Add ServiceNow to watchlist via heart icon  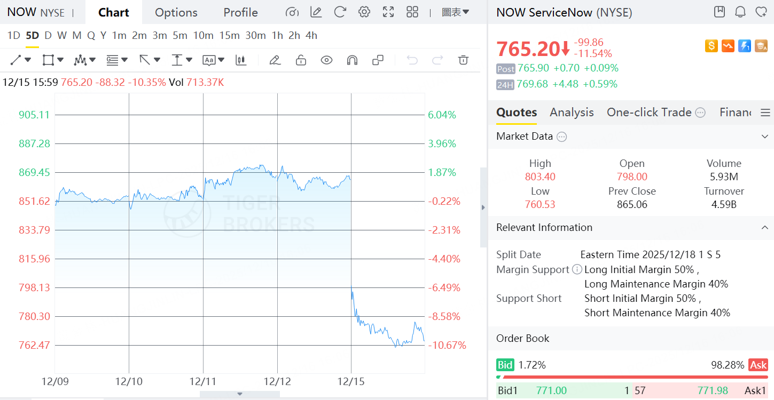pyautogui.click(x=761, y=12)
